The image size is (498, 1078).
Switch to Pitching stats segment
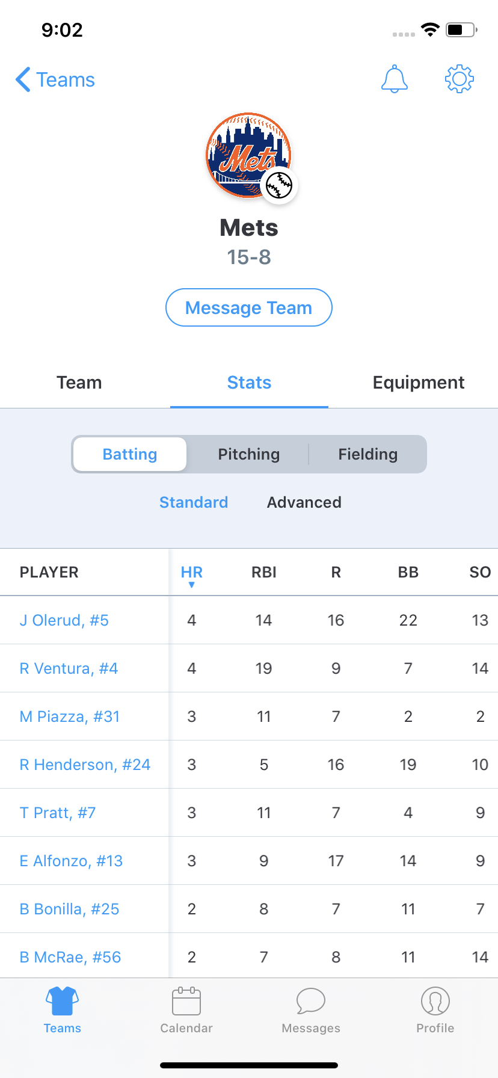pos(249,454)
